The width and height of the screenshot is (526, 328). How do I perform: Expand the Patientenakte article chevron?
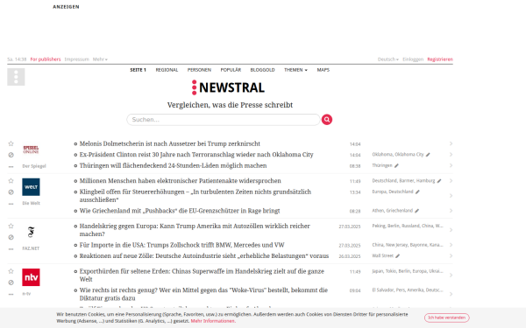click(451, 181)
